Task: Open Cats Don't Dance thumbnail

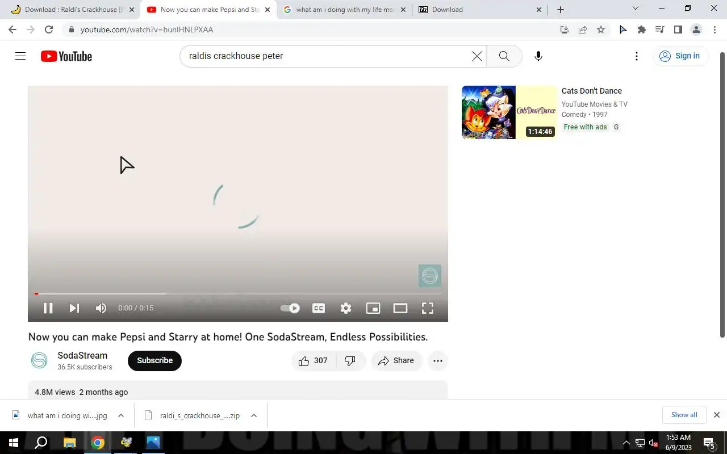Action: point(509,112)
